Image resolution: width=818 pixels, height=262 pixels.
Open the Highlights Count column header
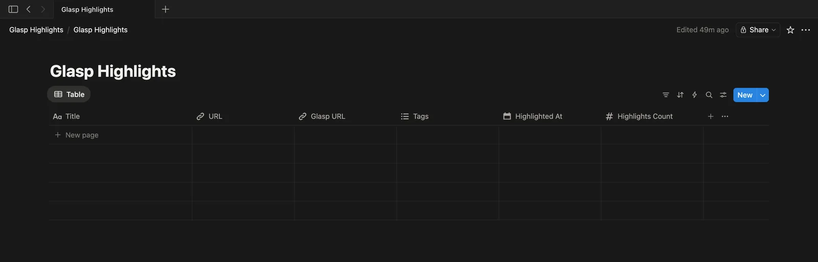[652, 116]
